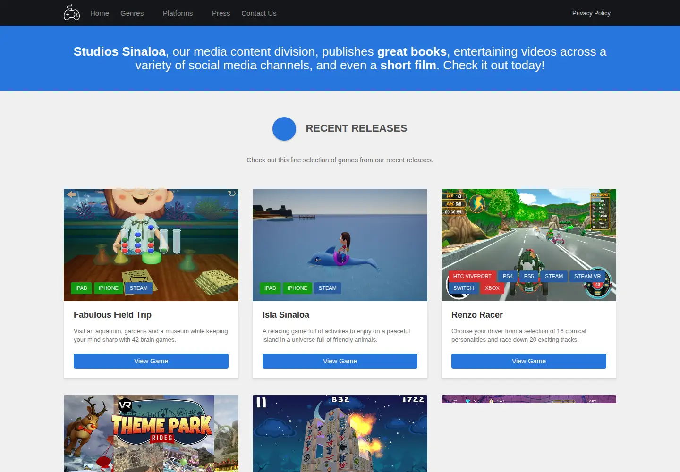
Task: Select the HTC VIVEPORT platform tag
Action: 472,276
